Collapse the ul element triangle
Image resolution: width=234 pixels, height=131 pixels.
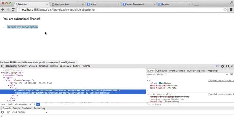[8, 86]
